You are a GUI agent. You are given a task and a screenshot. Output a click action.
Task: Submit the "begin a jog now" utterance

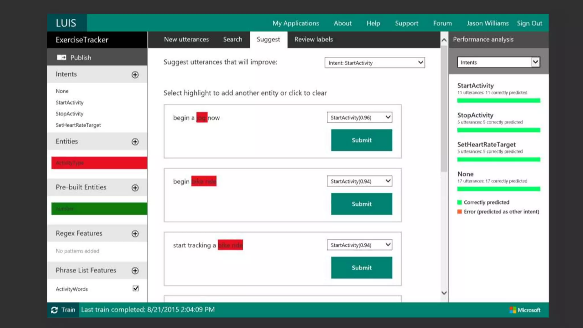tap(361, 140)
